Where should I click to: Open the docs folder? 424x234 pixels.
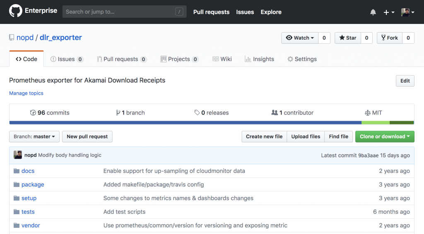coord(28,171)
